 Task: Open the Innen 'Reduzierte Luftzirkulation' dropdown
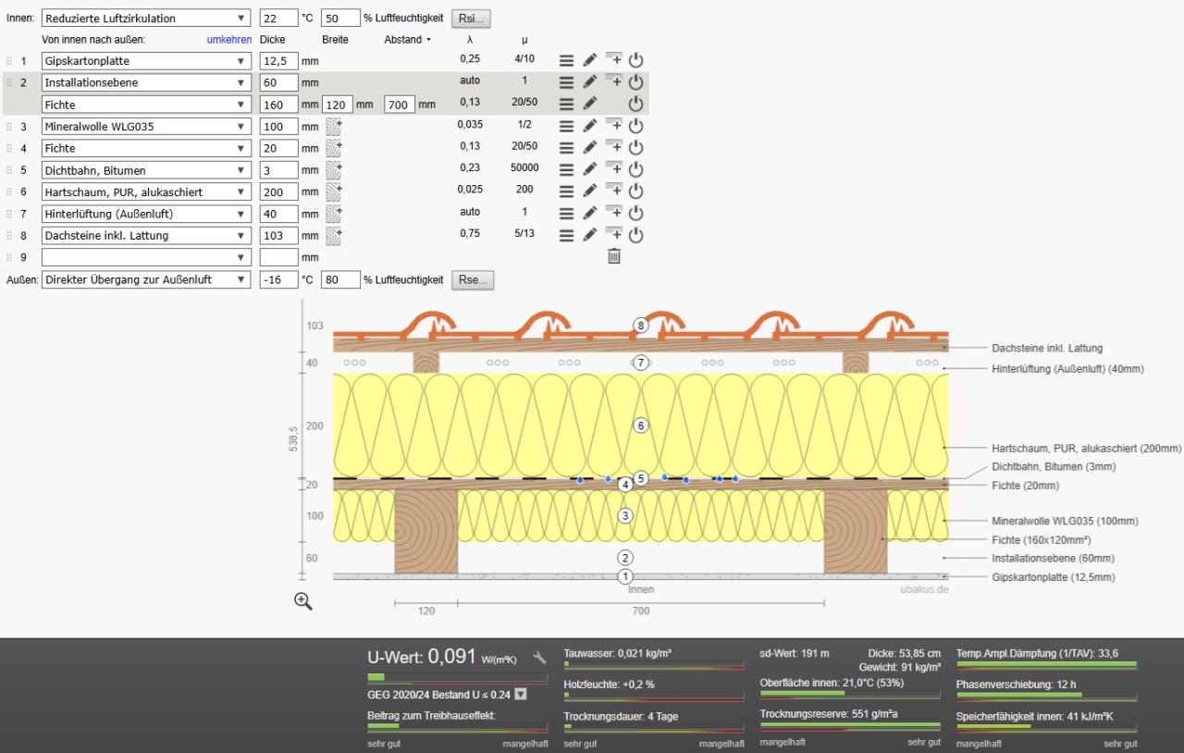(x=146, y=19)
